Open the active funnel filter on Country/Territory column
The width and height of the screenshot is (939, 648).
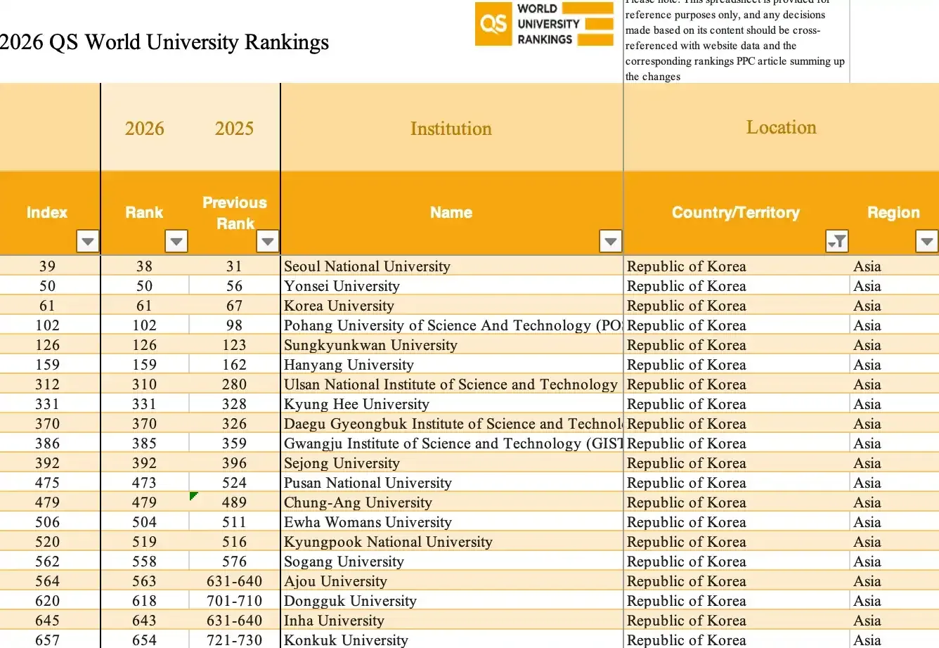tap(836, 241)
